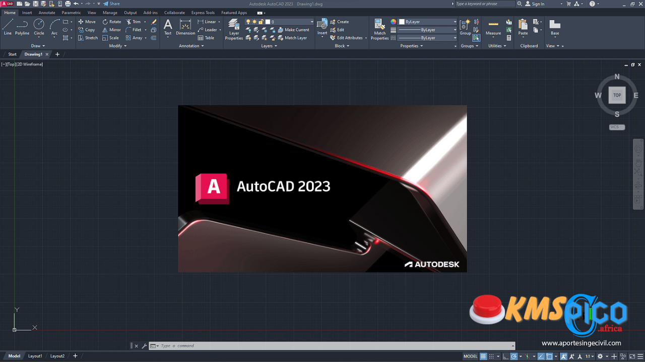
Task: Toggle isometric drafting in status bar
Action: [527, 356]
